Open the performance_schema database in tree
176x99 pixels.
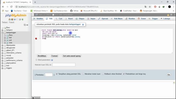click(x=14, y=61)
